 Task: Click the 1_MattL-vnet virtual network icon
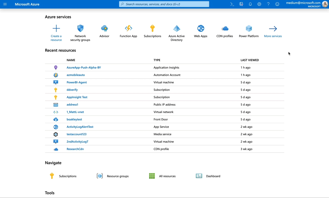(56, 112)
